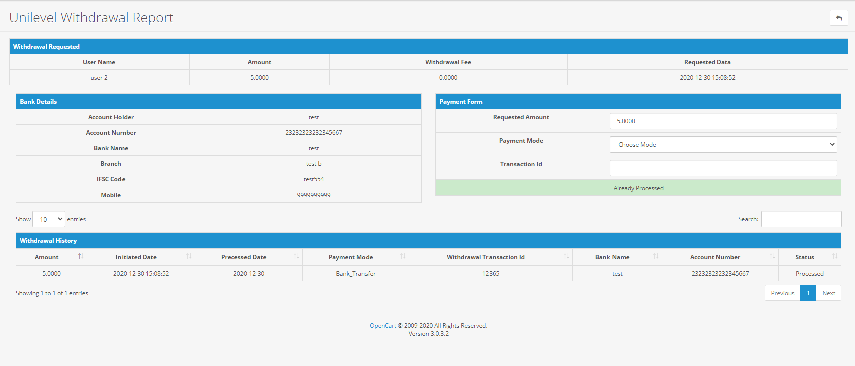Select page 1 in pagination
Viewport: 855px width, 366px height.
coord(808,293)
